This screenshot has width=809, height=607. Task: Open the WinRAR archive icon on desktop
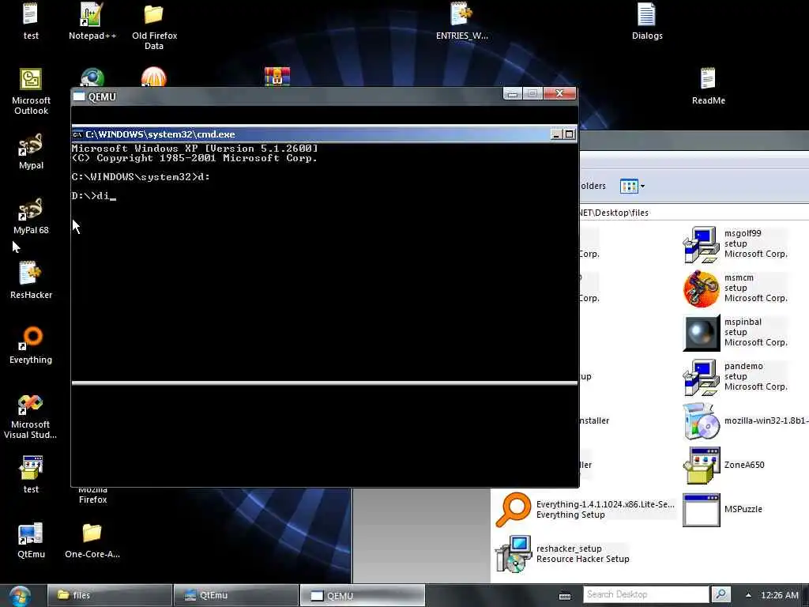click(277, 77)
